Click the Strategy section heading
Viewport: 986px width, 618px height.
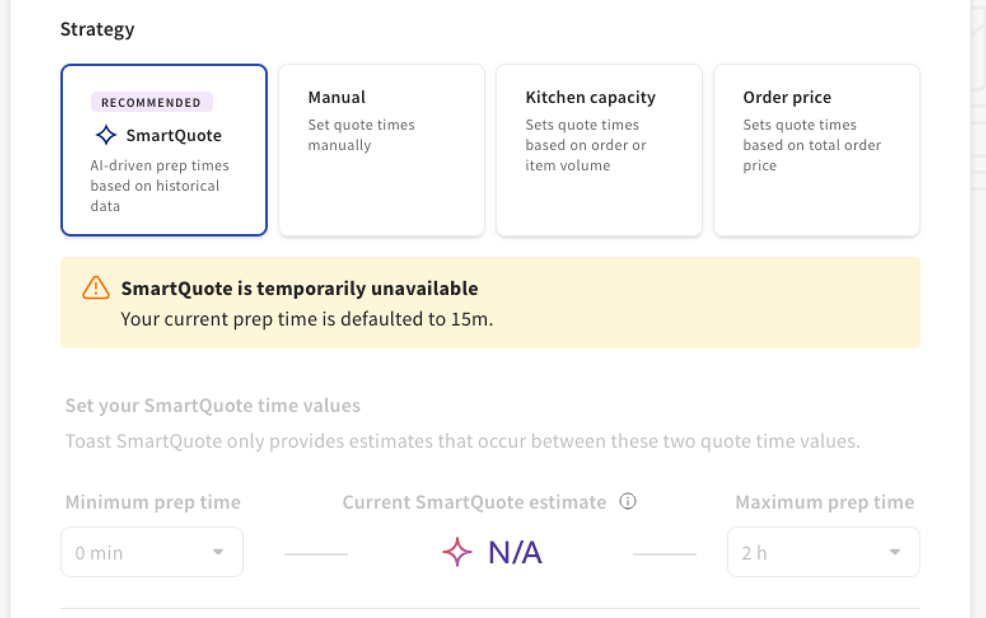(97, 29)
